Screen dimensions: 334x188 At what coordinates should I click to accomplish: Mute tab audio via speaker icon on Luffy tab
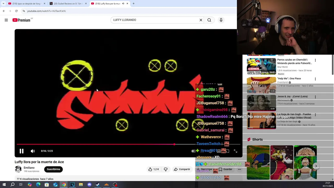(123, 4)
